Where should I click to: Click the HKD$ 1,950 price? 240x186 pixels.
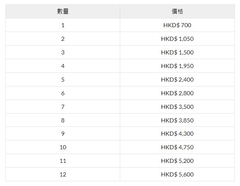(x=177, y=66)
